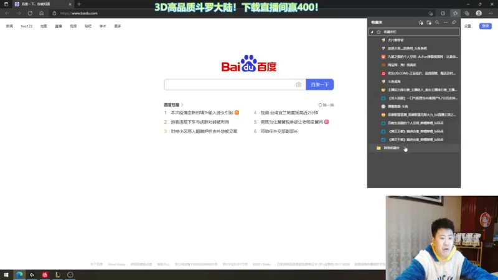Open 新闻 in Baidu top navigation

pyautogui.click(x=9, y=26)
